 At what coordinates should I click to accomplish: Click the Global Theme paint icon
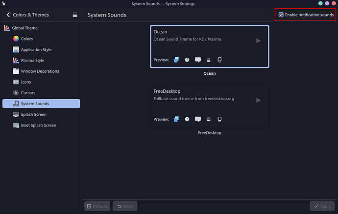[7, 28]
